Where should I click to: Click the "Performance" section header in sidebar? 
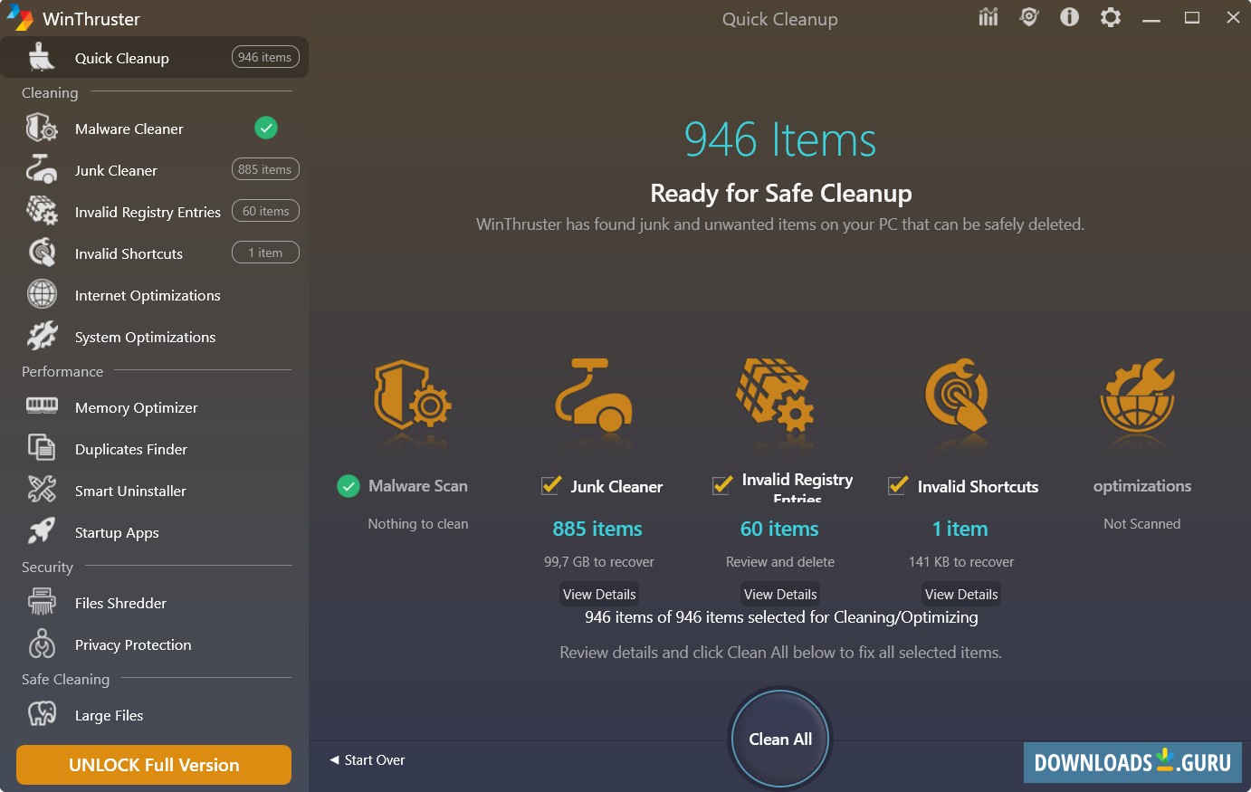[x=62, y=371]
